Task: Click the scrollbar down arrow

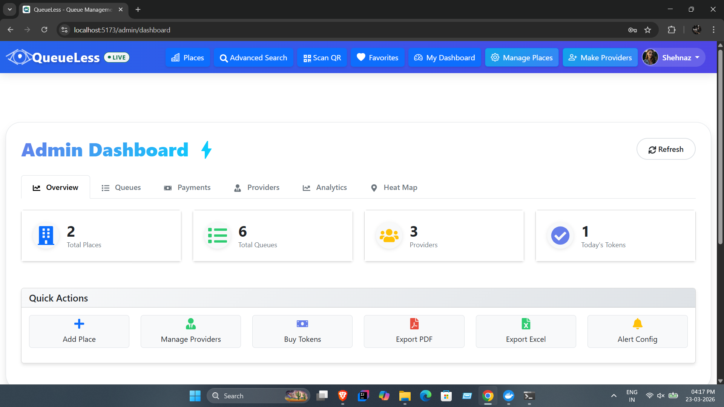Action: 720,381
